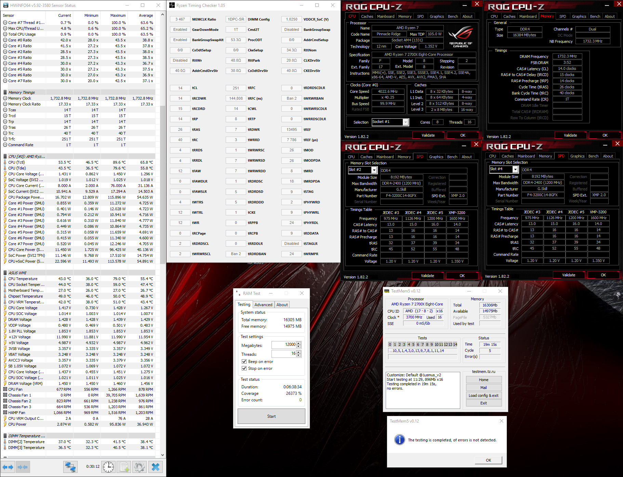623x477 pixels.
Task: Toggle the Beep on error checkbox
Action: [244, 362]
